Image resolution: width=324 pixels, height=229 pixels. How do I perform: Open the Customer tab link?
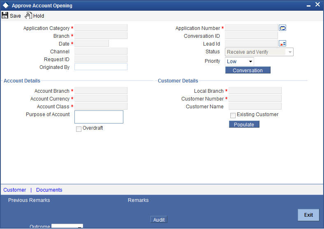pyautogui.click(x=15, y=190)
